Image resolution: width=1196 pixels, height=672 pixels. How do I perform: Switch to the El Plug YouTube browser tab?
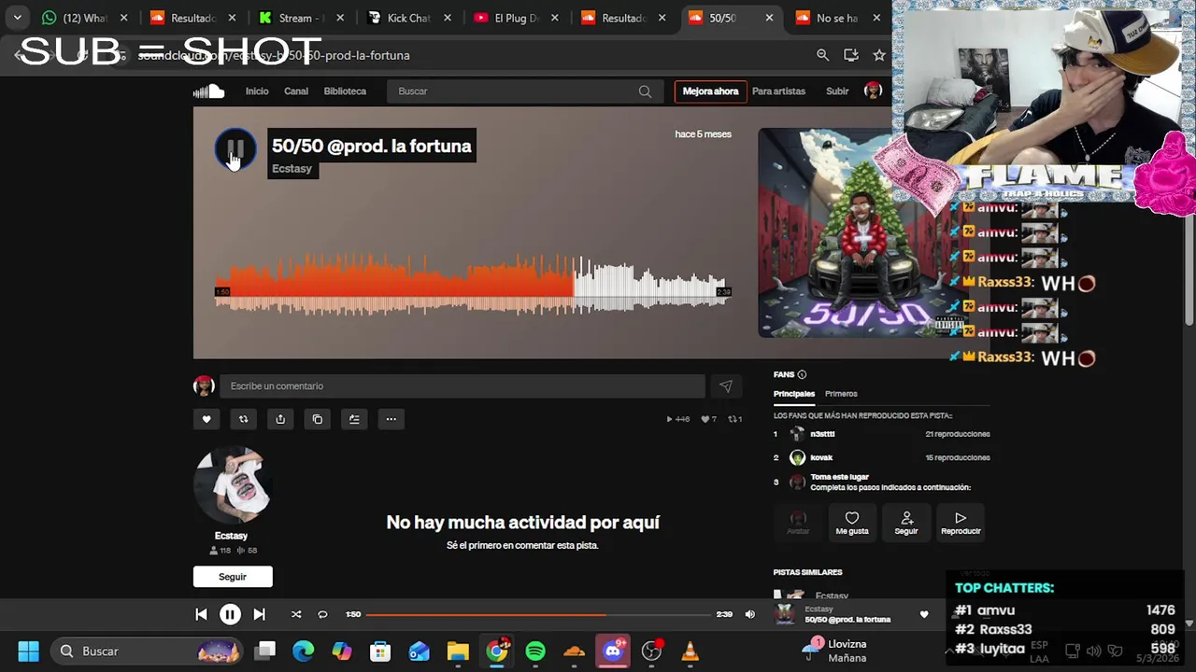click(514, 18)
